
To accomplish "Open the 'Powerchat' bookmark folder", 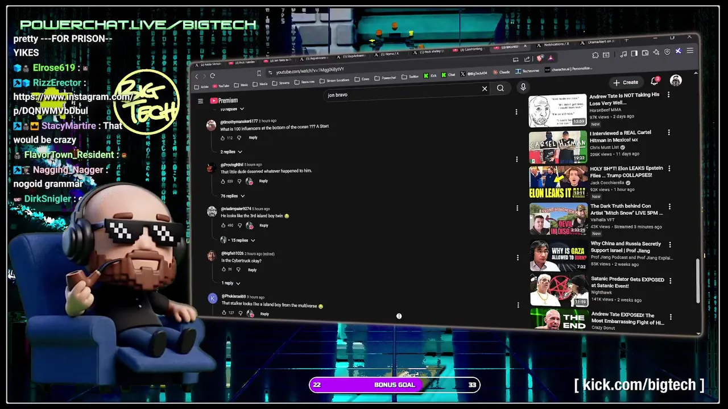I will 386,78.
